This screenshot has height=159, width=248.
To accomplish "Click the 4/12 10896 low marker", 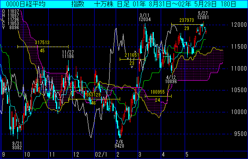I will [x=171, y=79].
